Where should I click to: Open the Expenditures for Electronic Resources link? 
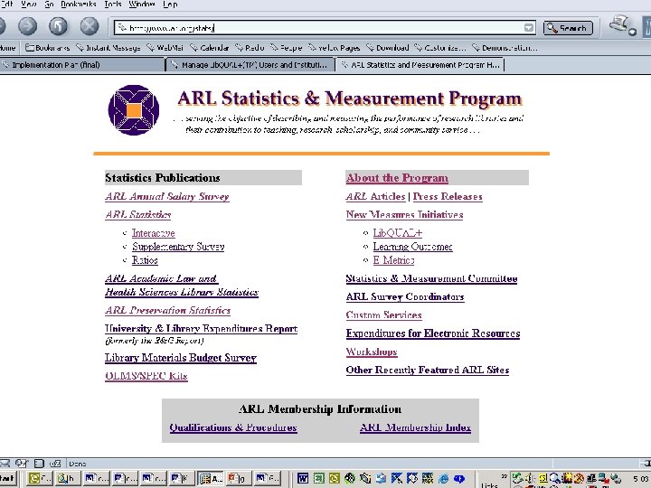pos(432,333)
